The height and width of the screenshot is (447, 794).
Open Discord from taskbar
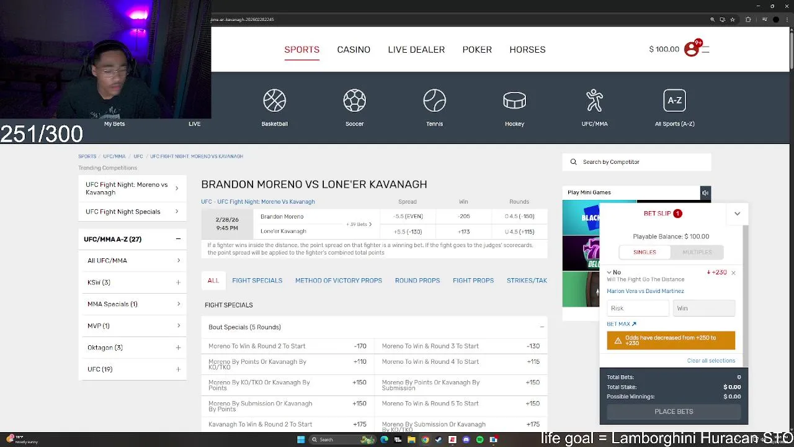(x=466, y=440)
